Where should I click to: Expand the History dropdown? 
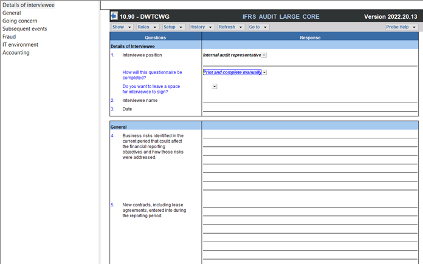[x=201, y=27]
